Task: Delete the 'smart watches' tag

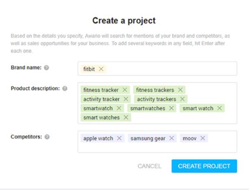Action: pyautogui.click(x=126, y=118)
